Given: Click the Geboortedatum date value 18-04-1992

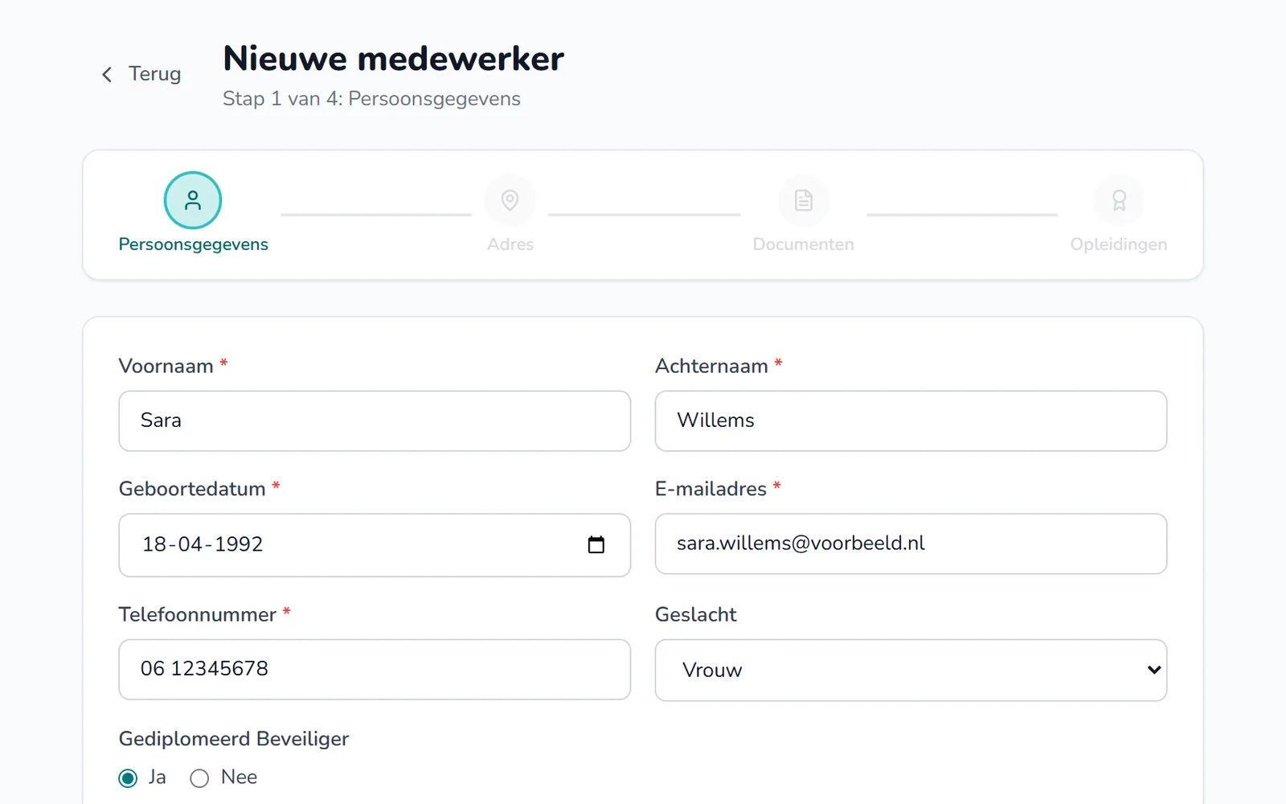Looking at the screenshot, I should (x=203, y=544).
